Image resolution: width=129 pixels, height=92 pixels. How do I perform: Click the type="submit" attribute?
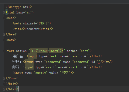[36, 73]
